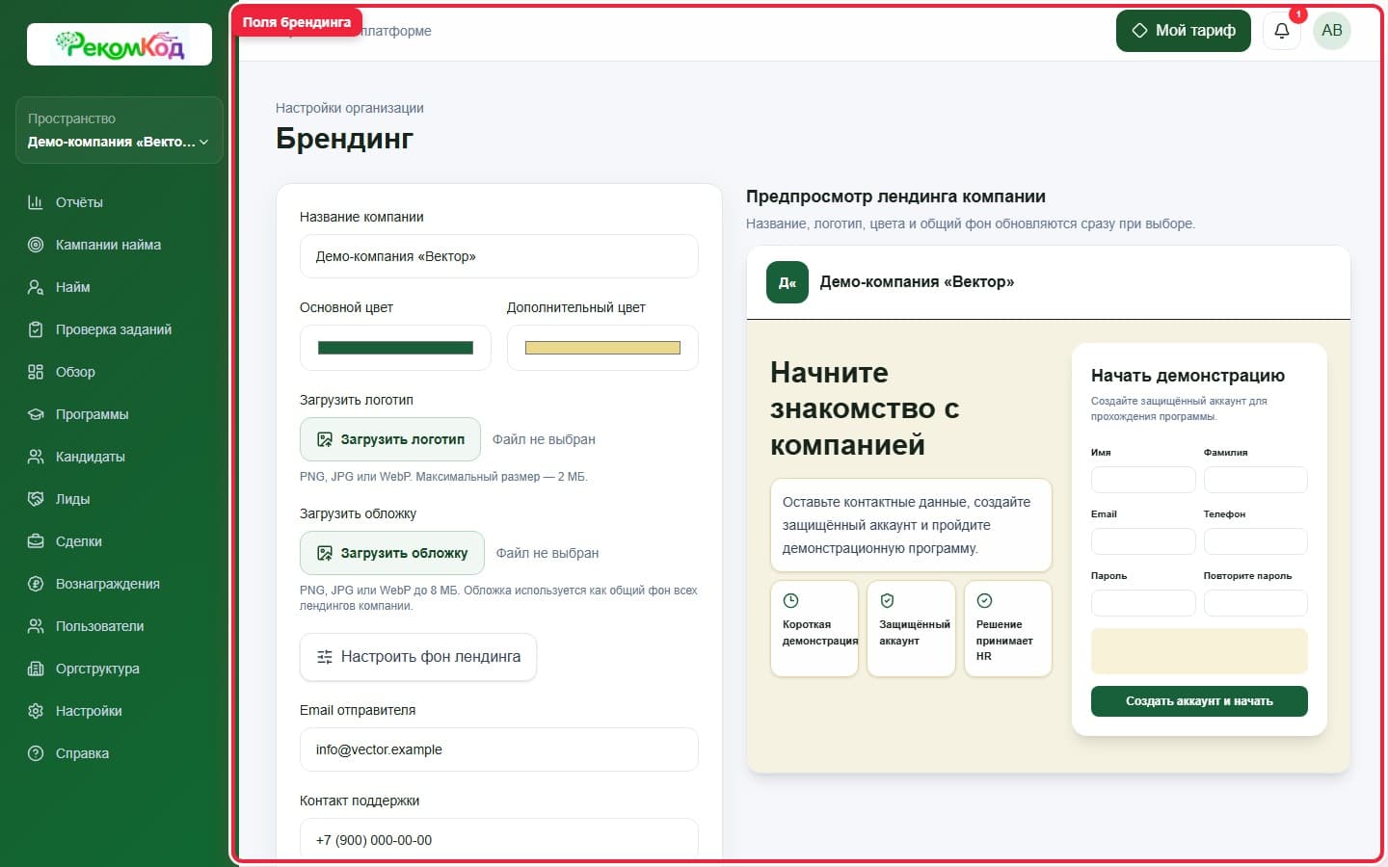Click the Лиды handshake icon
Screen dimensions: 1388x867
coord(36,499)
